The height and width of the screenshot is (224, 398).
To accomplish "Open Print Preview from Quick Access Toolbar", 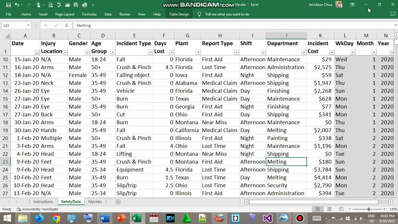I will 51,5.
